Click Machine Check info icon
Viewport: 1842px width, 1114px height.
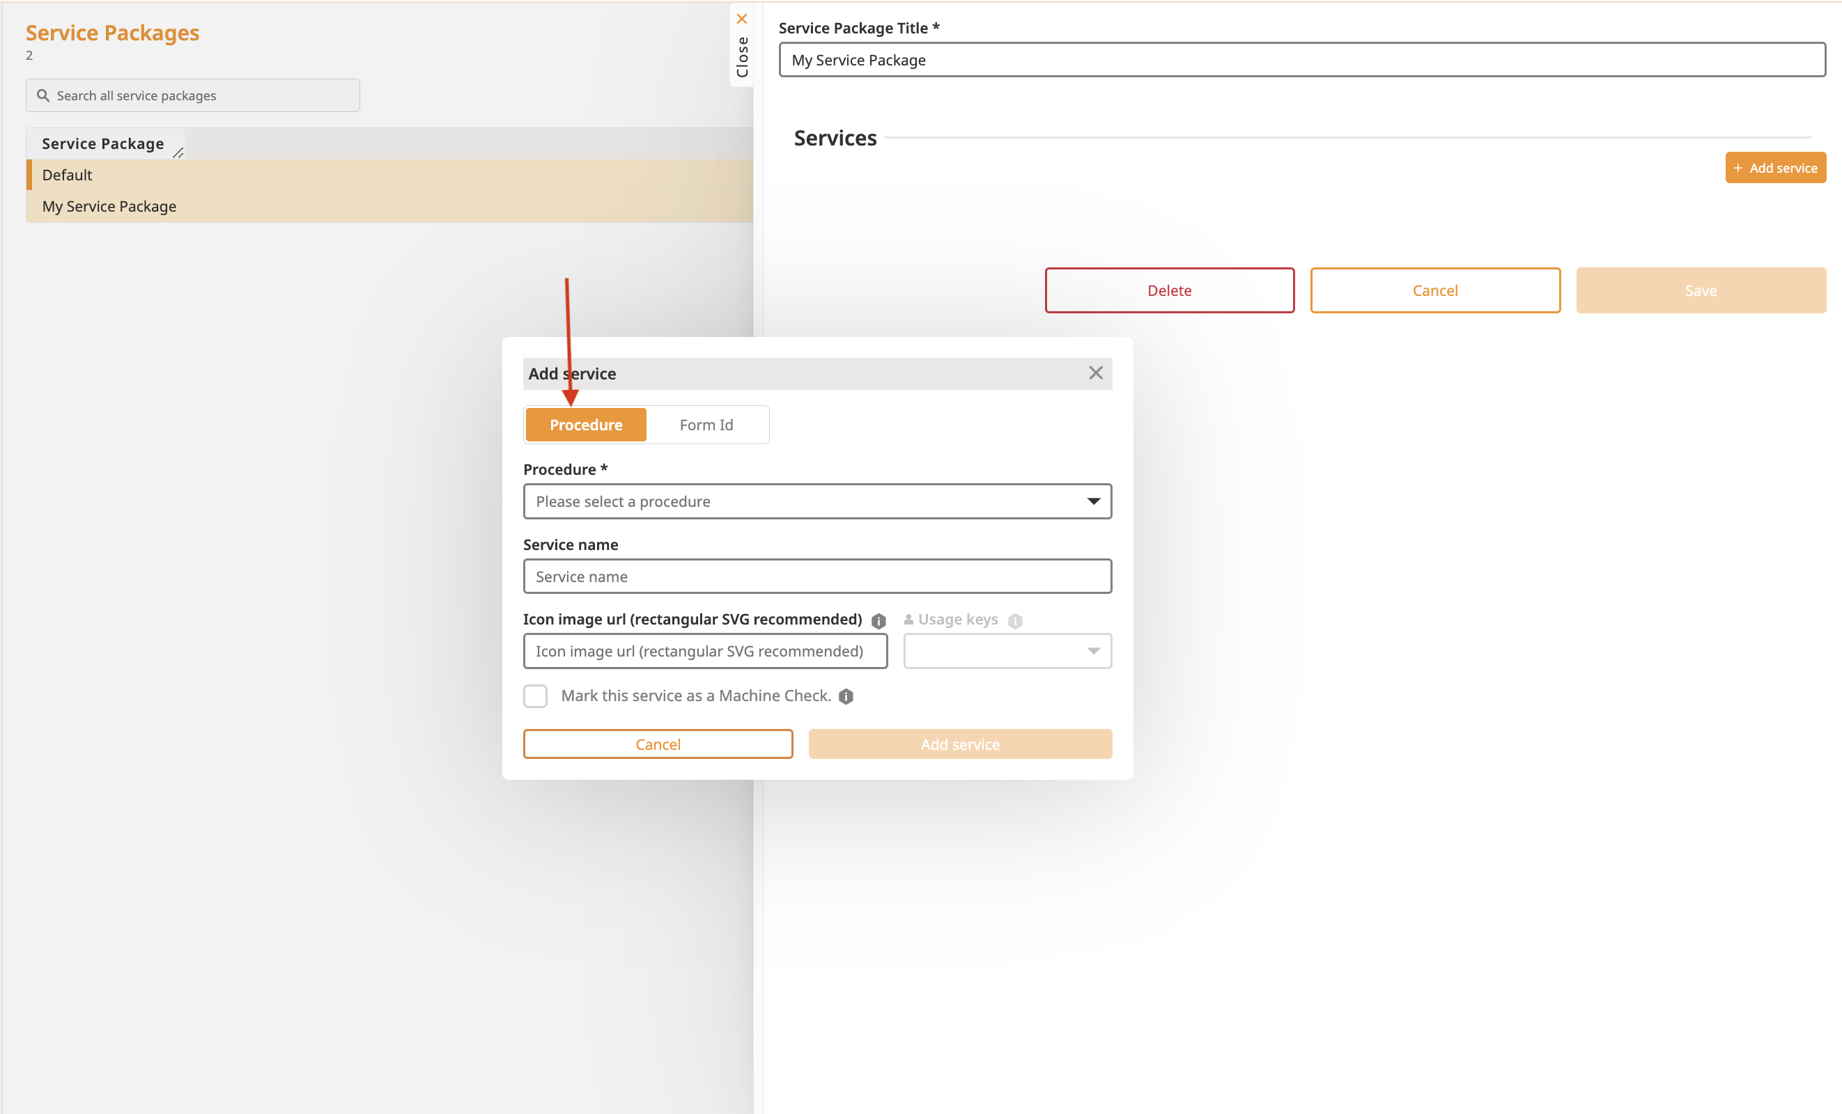click(846, 696)
